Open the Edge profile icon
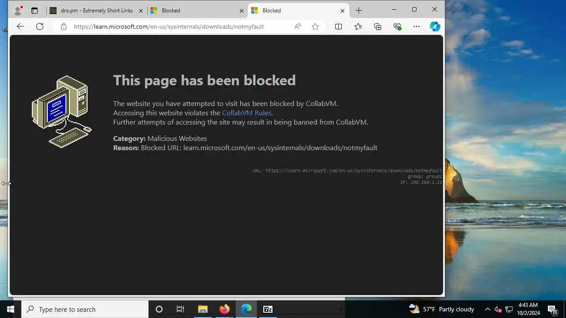This screenshot has width=566, height=318. pos(18,10)
